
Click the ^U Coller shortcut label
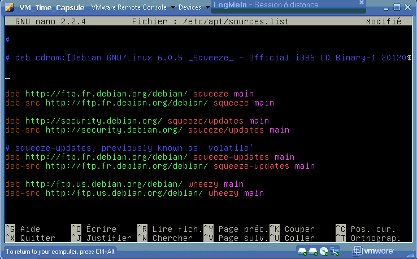(x=292, y=238)
